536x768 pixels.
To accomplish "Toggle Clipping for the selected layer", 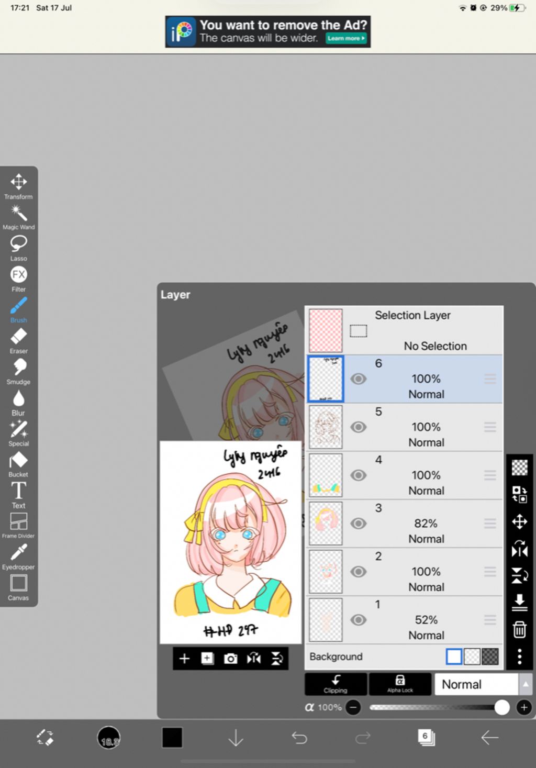I will click(x=336, y=684).
